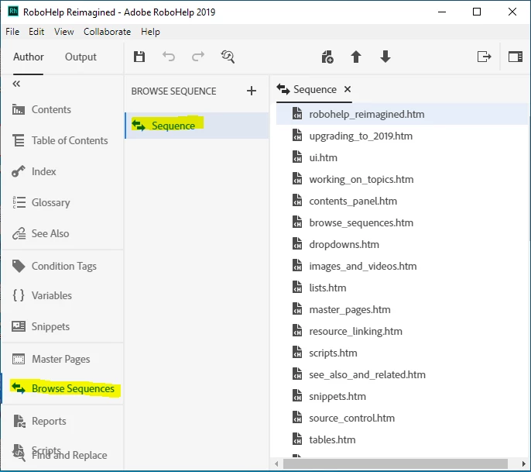Select Browse Sequences in the sidebar

[x=63, y=388]
